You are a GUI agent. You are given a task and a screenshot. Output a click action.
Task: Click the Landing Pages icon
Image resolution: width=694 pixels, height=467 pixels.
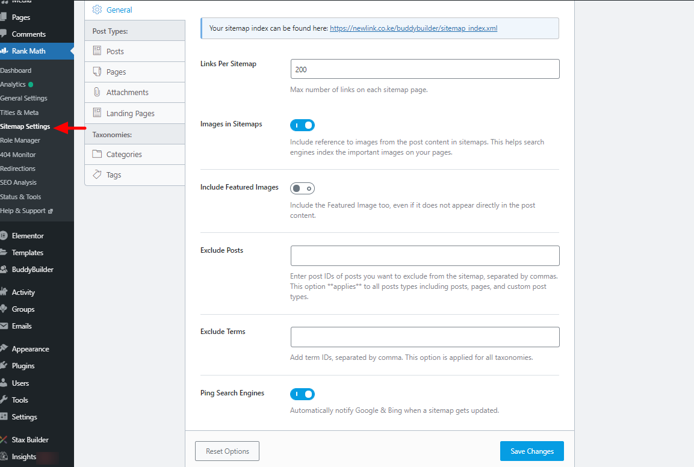(97, 113)
